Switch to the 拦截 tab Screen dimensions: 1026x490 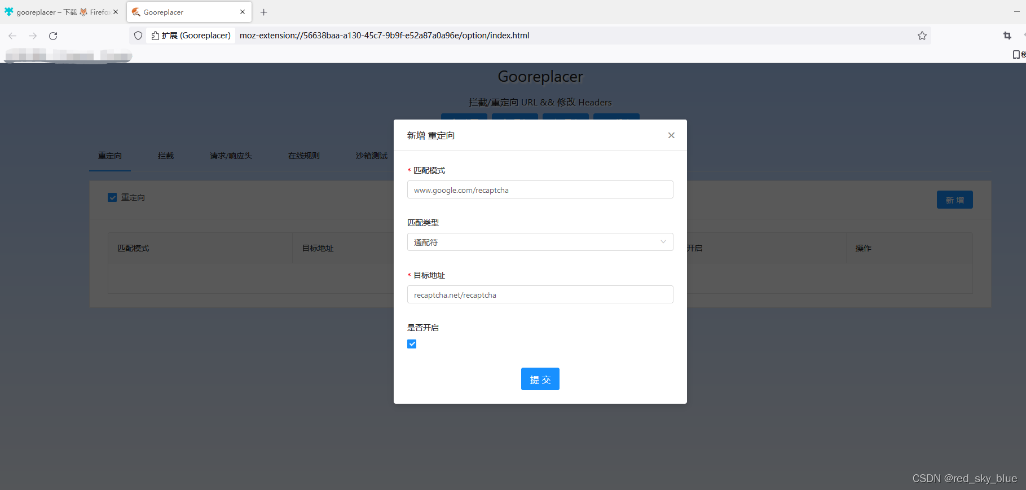(x=166, y=156)
